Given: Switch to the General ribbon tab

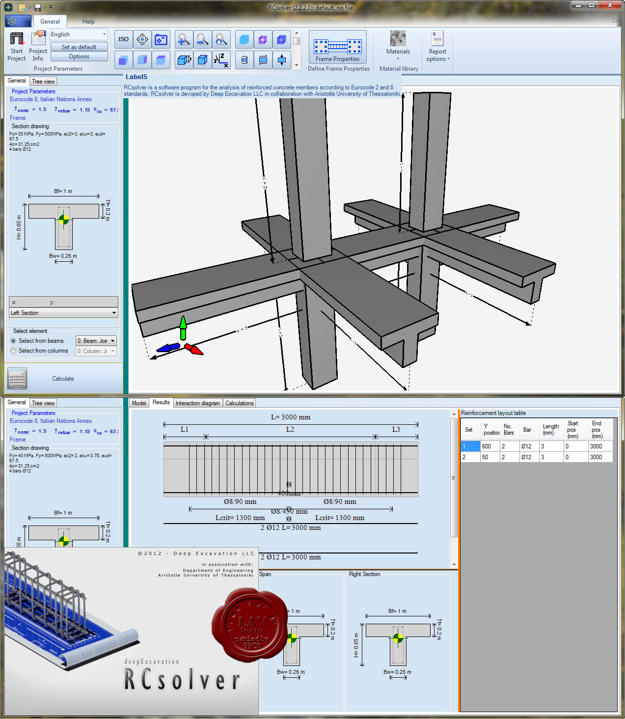Looking at the screenshot, I should pos(50,22).
